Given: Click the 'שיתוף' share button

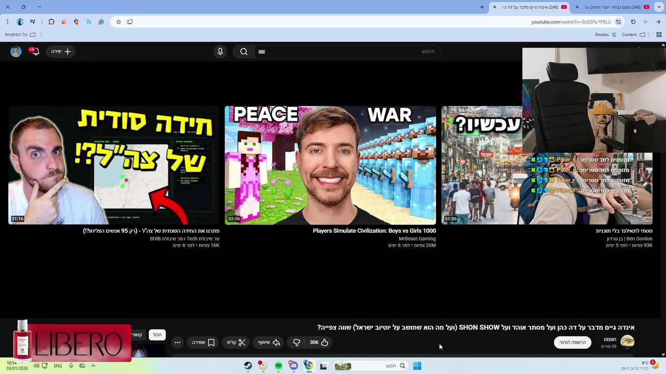Looking at the screenshot, I should tap(270, 342).
